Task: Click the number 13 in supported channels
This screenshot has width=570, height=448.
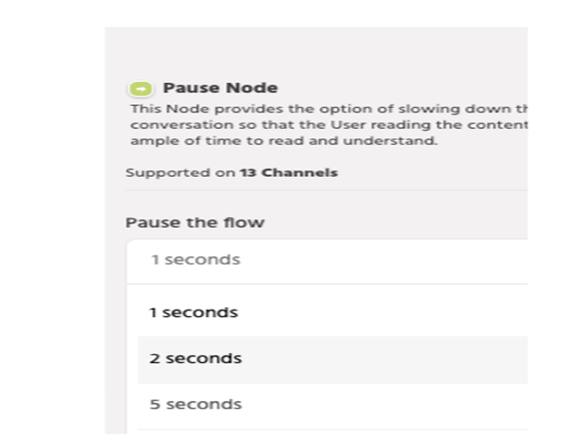Action: [x=248, y=172]
